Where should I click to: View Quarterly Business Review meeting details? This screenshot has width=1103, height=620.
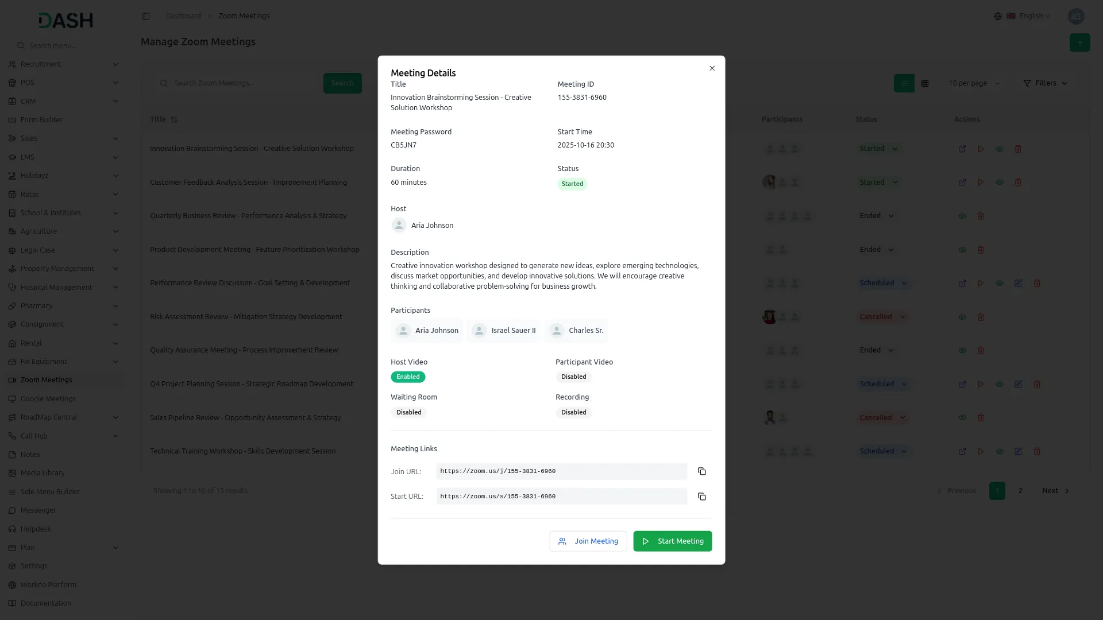(x=962, y=216)
